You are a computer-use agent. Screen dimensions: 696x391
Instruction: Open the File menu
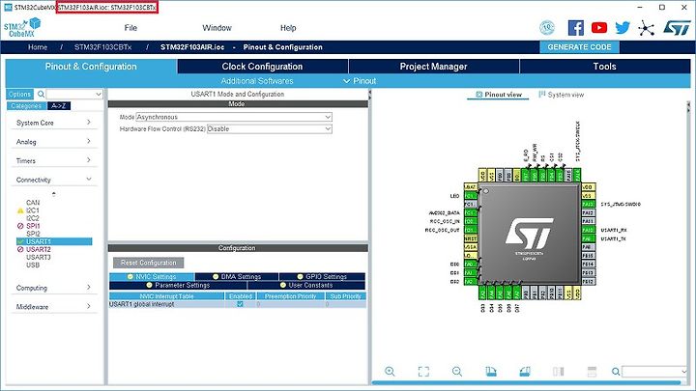pyautogui.click(x=130, y=28)
